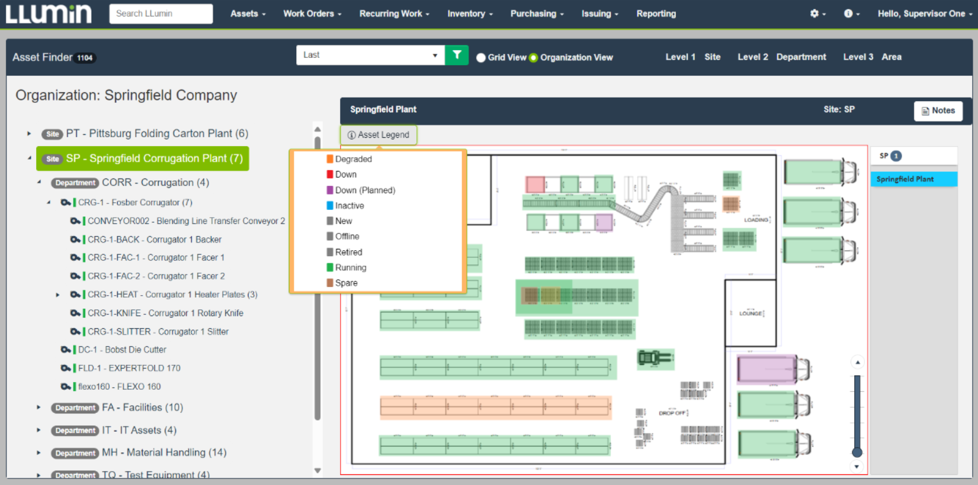Click the zoom up arrow above slider
The height and width of the screenshot is (485, 978).
tap(857, 362)
